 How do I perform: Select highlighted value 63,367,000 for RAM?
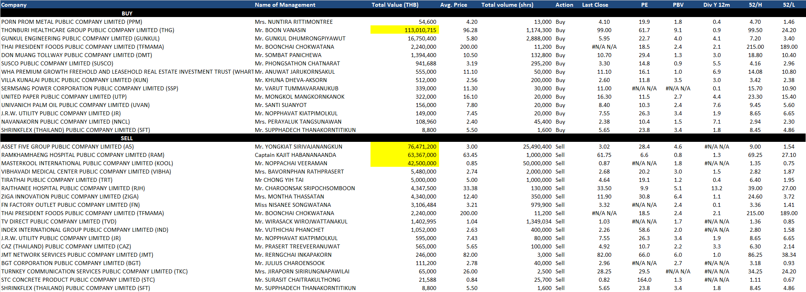coord(405,155)
